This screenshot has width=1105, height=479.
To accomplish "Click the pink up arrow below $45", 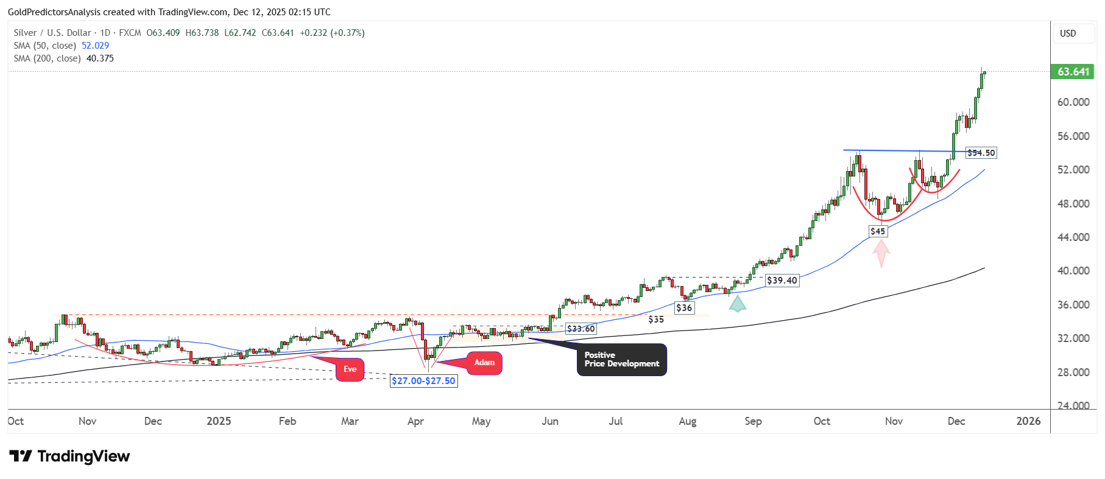I will tap(881, 253).
